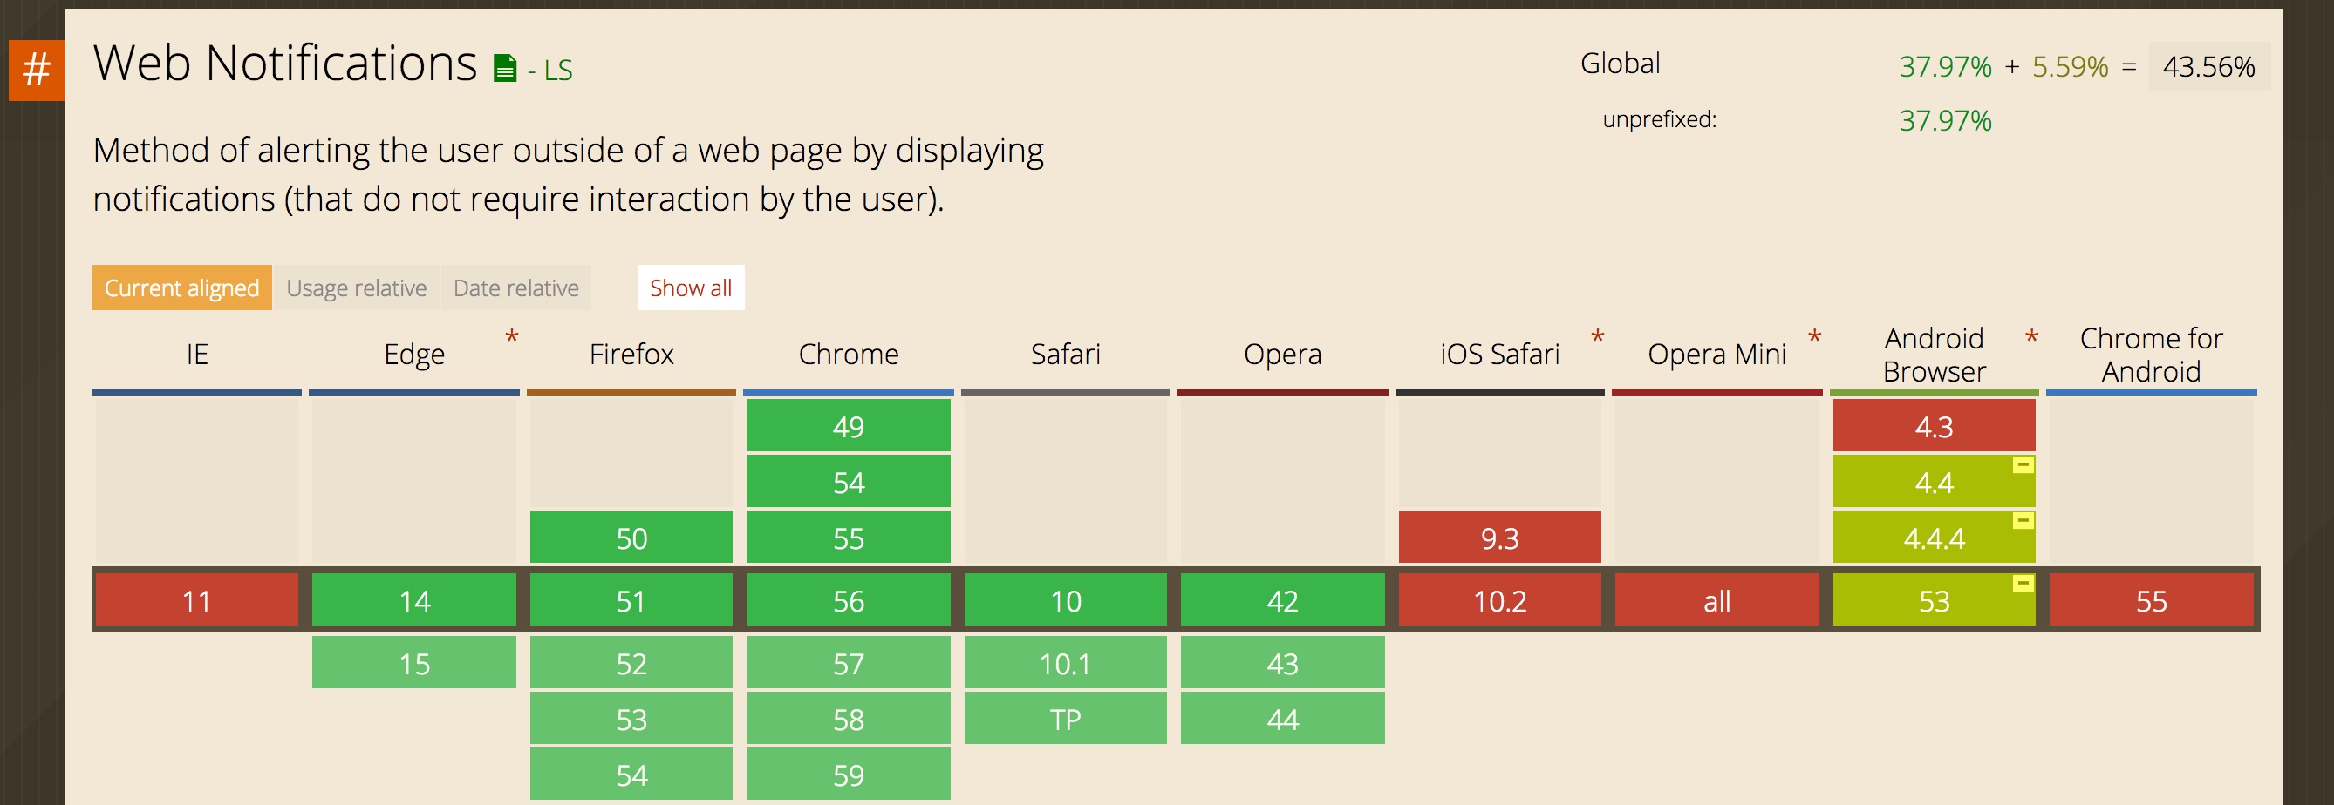Select the Current aligned view
Viewport: 2334px width, 805px height.
(182, 288)
